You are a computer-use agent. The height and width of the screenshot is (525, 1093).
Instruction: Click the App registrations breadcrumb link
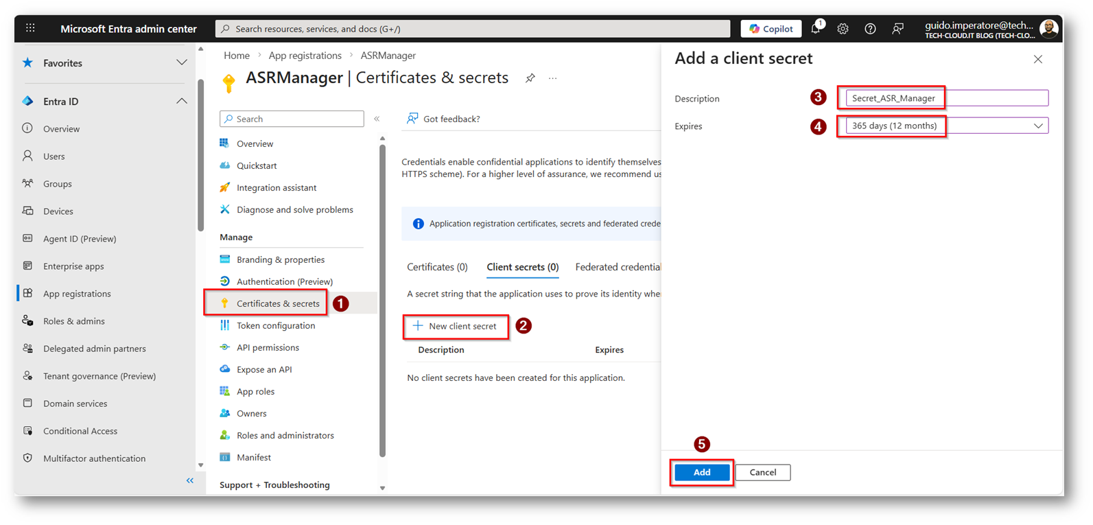pyautogui.click(x=305, y=56)
